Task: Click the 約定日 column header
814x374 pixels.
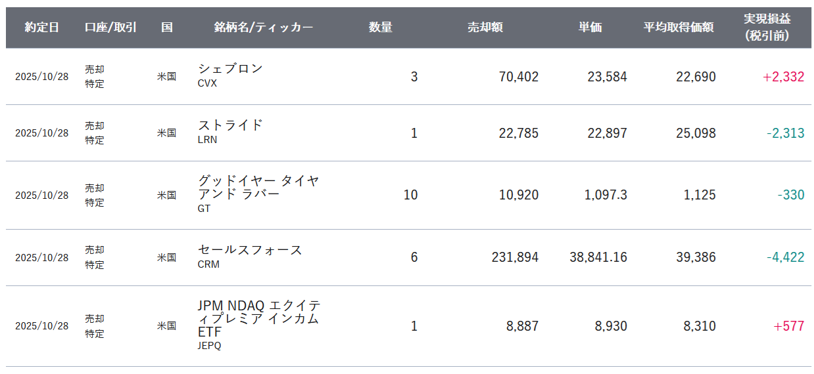Action: pos(42,28)
